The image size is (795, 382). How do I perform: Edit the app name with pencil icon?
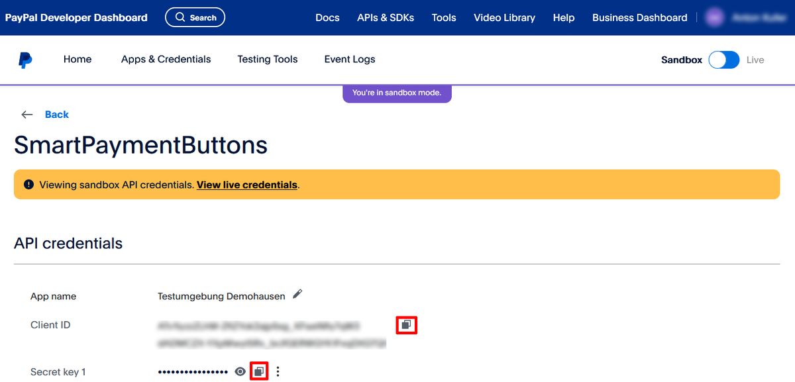297,294
